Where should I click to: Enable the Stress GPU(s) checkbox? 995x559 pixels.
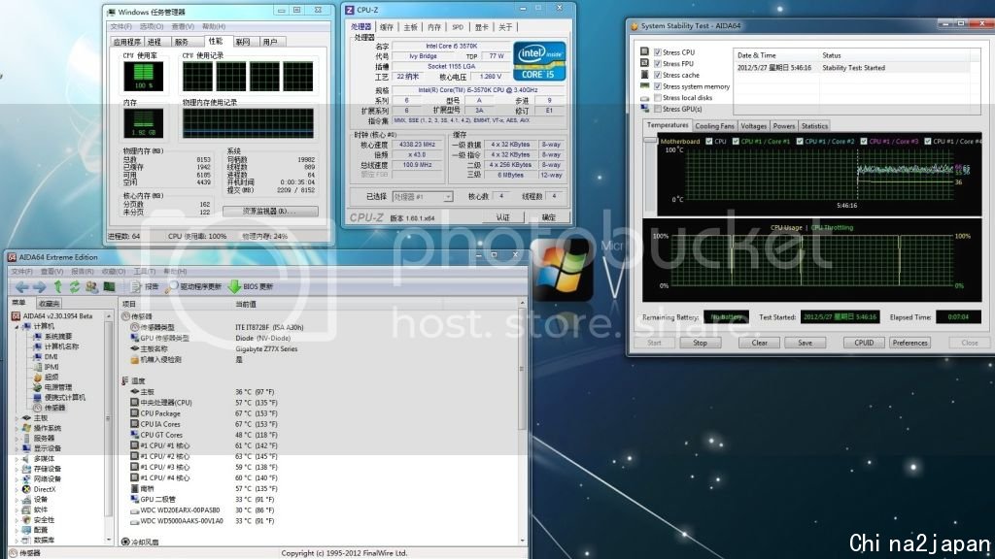pos(658,109)
